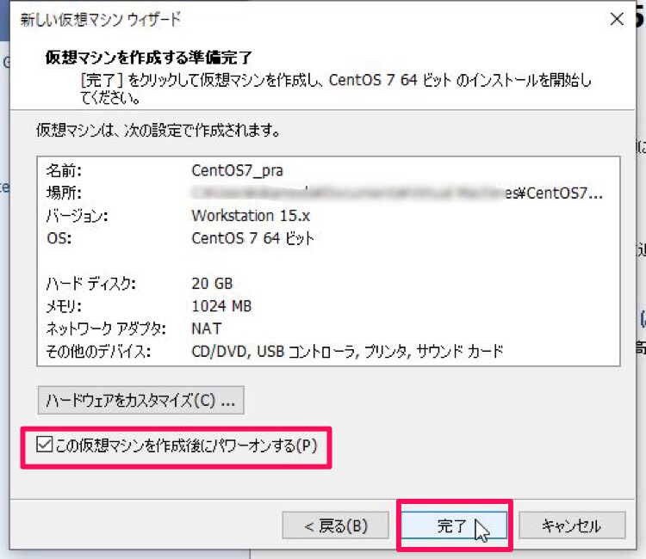Click the Workstation 15.x version value
This screenshot has width=646, height=559.
[x=250, y=215]
